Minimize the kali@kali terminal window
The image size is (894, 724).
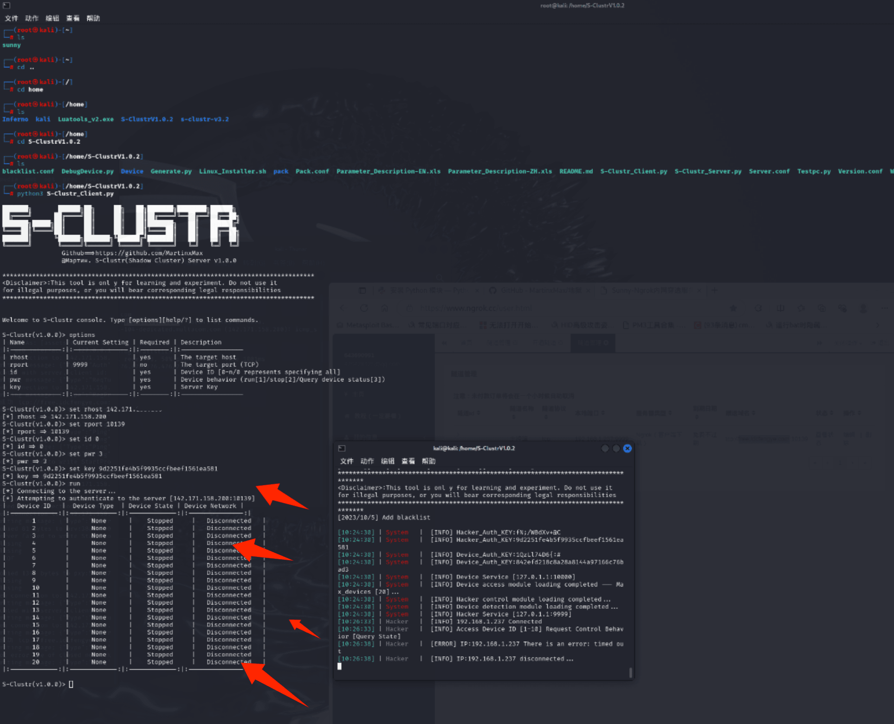pyautogui.click(x=605, y=448)
